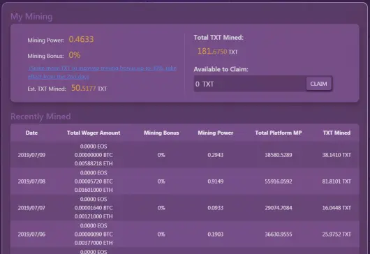370x254 pixels.
Task: Select the 0.00377000 ETH wager value
Action: click(x=94, y=243)
